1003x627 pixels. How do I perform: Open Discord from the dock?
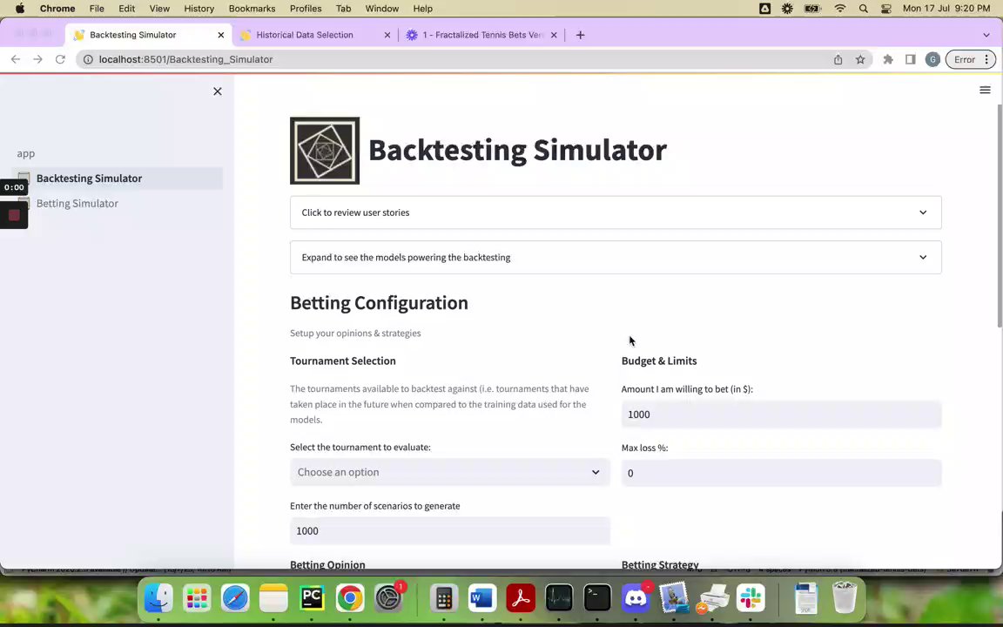[x=636, y=598]
